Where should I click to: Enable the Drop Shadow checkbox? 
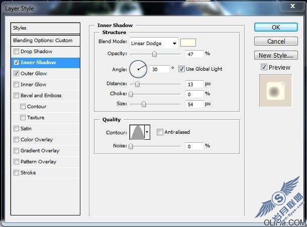tap(16, 51)
